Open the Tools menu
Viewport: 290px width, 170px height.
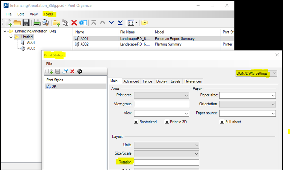pyautogui.click(x=48, y=14)
